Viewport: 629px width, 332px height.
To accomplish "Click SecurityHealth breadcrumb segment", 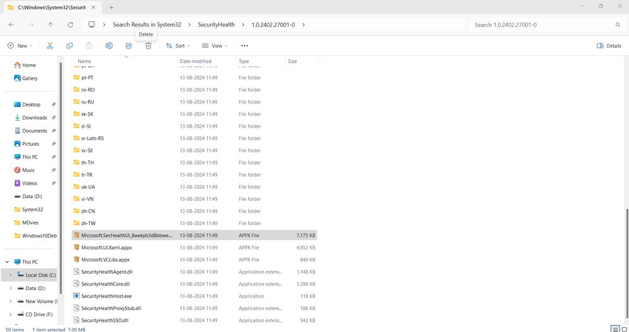I will point(216,25).
